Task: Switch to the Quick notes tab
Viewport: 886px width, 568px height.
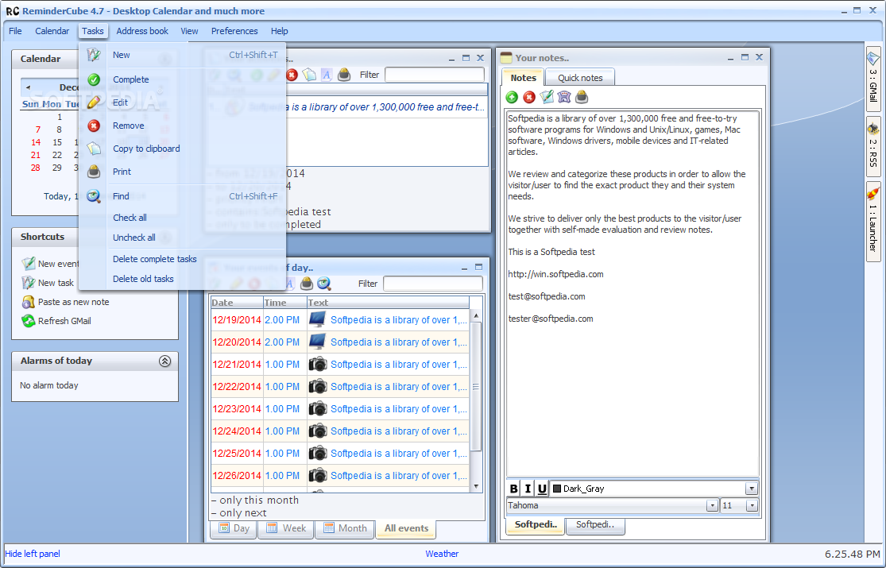Action: click(x=580, y=78)
